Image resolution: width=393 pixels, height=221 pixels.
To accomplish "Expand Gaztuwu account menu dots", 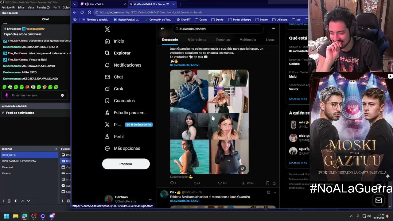I will [x=150, y=199].
